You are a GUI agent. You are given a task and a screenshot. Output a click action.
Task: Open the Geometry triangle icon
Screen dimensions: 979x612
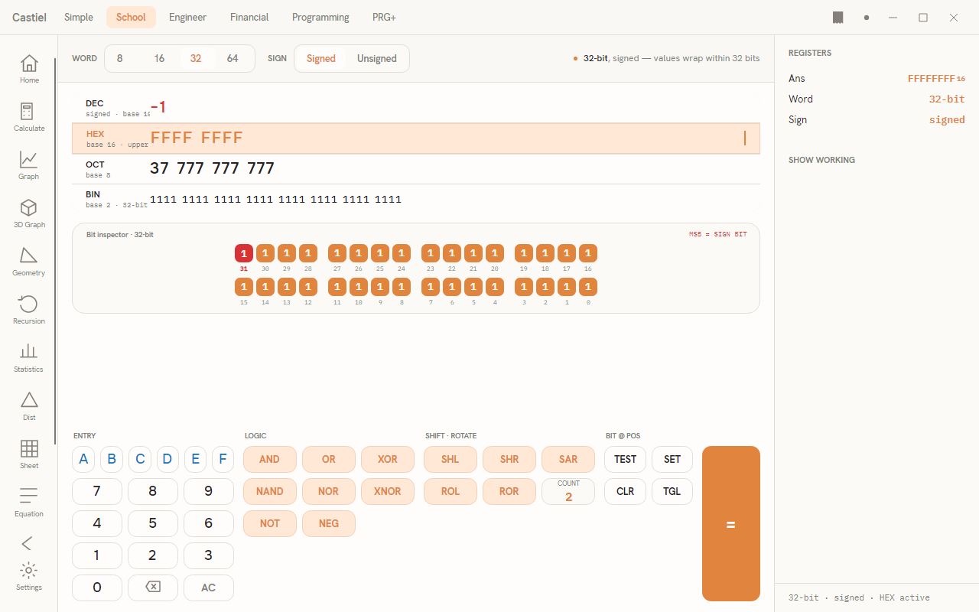click(28, 256)
